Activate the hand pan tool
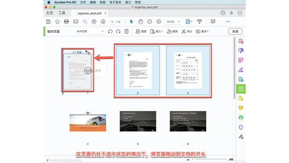The height and width of the screenshot is (163, 289). click(x=140, y=21)
